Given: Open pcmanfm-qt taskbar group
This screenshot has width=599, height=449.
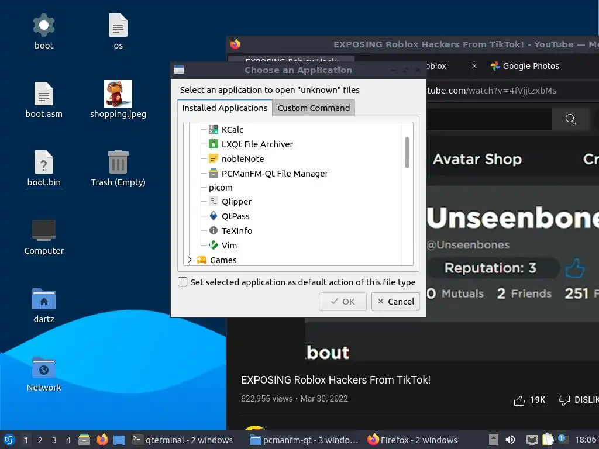Looking at the screenshot, I should pos(304,440).
